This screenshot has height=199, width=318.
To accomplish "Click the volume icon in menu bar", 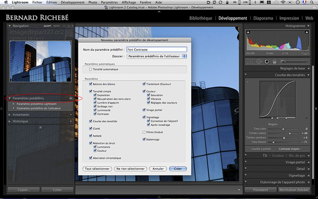I will click(x=290, y=2).
